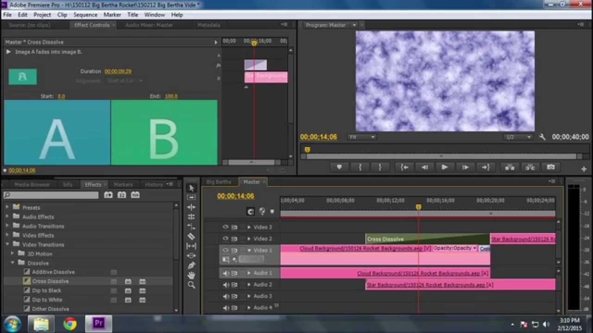Collapse the Video 1 track
This screenshot has width=593, height=333.
coord(249,250)
